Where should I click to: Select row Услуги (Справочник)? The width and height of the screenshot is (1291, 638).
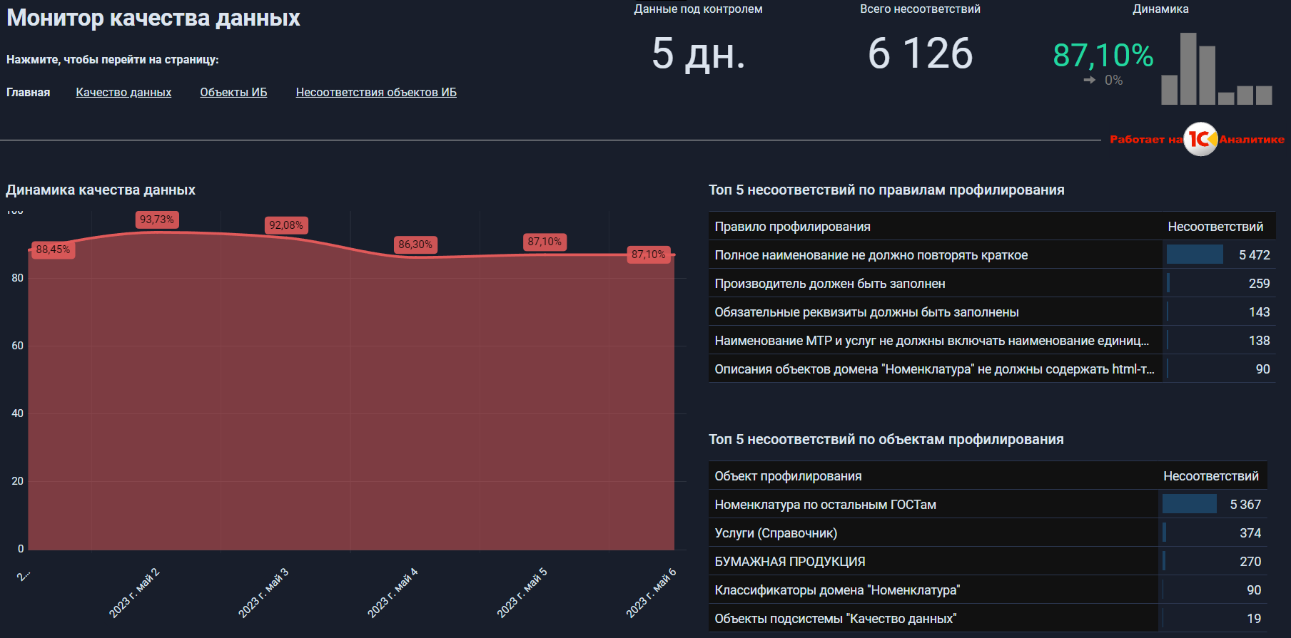click(988, 532)
